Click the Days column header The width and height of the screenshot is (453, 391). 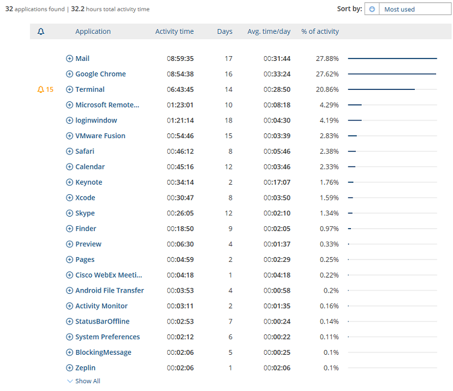click(x=225, y=32)
